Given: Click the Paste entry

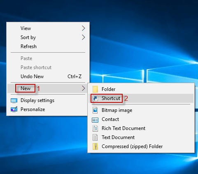Looking at the screenshot, I should [x=47, y=58].
